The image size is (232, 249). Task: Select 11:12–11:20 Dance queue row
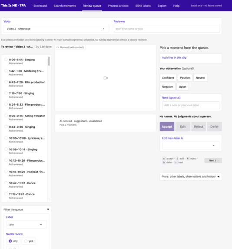click(25, 196)
